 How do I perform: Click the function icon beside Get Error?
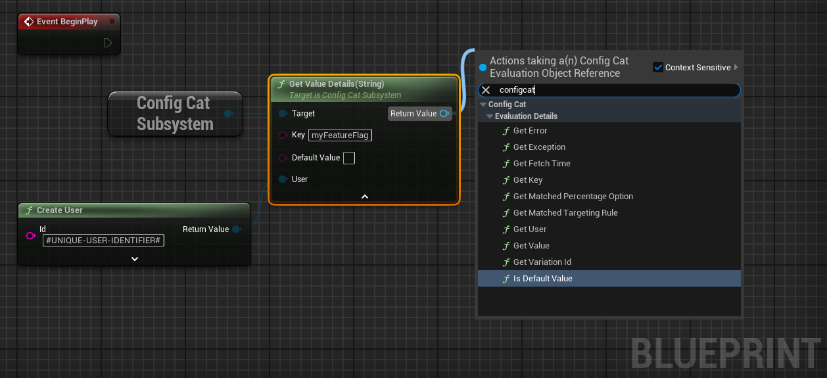tap(506, 131)
